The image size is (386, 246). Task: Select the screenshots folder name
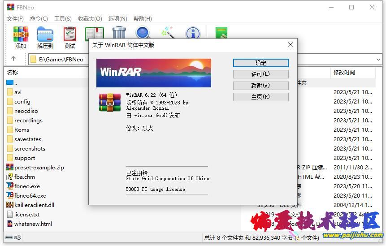(30, 149)
